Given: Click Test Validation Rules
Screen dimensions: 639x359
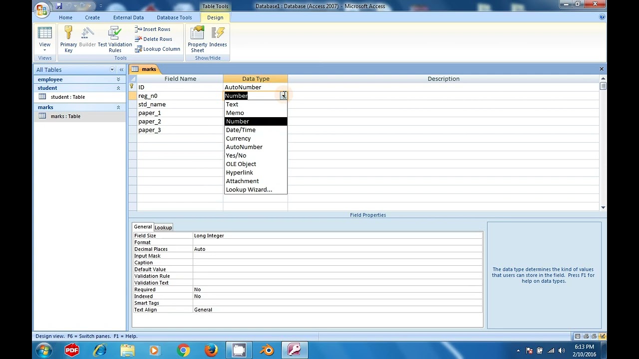Looking at the screenshot, I should pyautogui.click(x=115, y=39).
